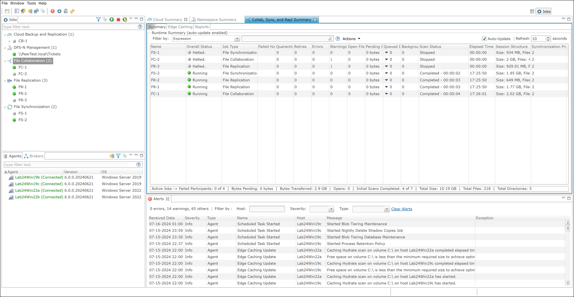Click the Alerts scrollbar down arrow
The height and width of the screenshot is (297, 574).
(x=568, y=283)
